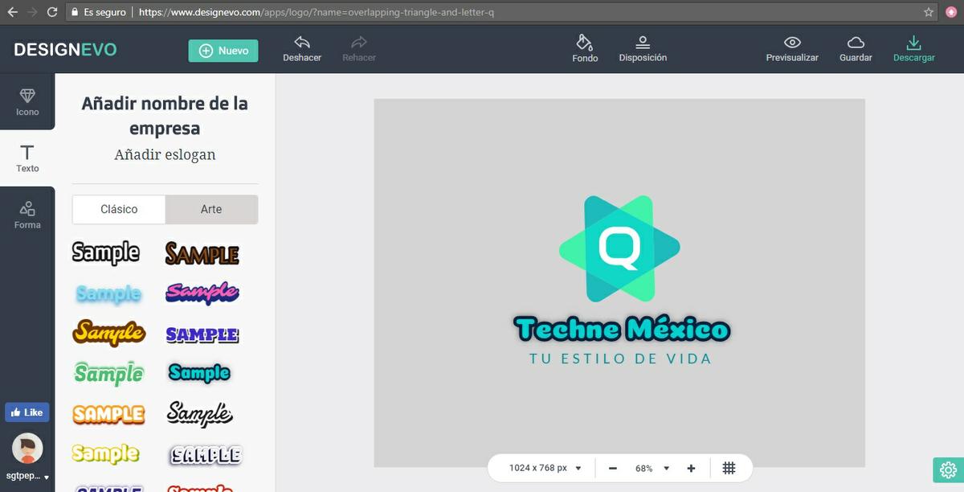
Task: Click the Deshacer undo icon
Action: [x=302, y=43]
